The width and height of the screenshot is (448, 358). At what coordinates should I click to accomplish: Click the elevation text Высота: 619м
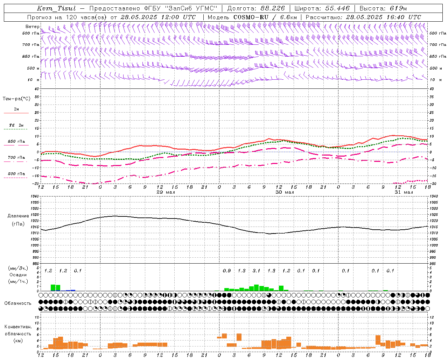(x=383, y=8)
